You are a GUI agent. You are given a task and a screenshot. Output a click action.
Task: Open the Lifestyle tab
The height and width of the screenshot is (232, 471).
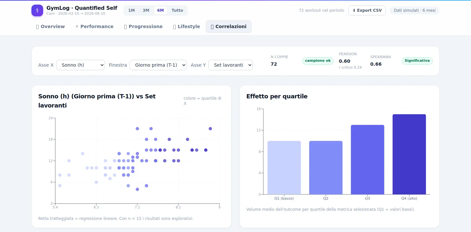[x=186, y=26]
